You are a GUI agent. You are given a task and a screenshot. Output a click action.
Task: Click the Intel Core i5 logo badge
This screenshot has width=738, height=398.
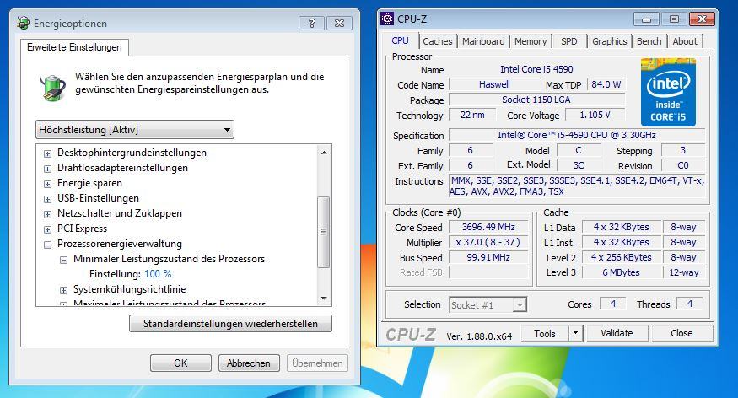point(668,92)
